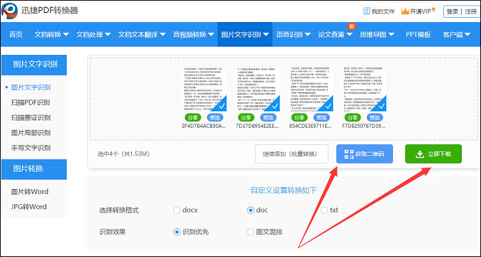The width and height of the screenshot is (481, 257).
Task: Preview file 854CDE3E9711E via 预览
Action: coord(322,118)
